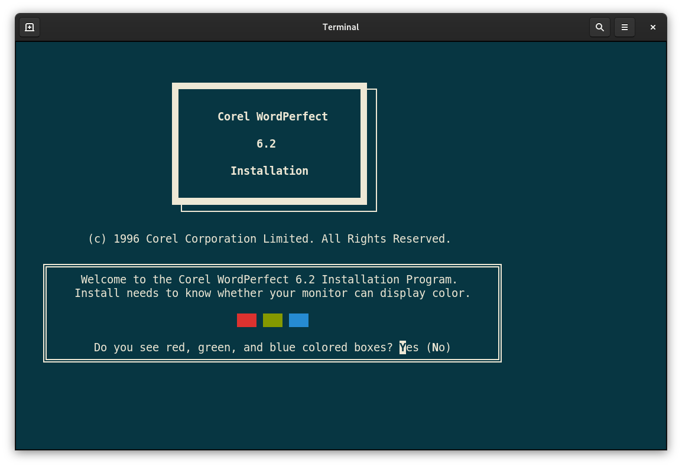Click the "Welcome to the Corel WordPerfect" line

pos(269,279)
